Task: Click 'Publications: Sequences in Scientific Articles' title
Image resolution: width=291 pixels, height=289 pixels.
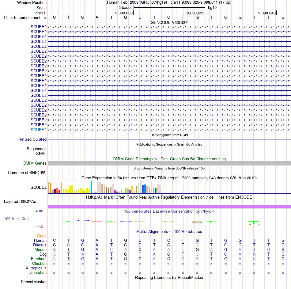Action: pyautogui.click(x=169, y=145)
